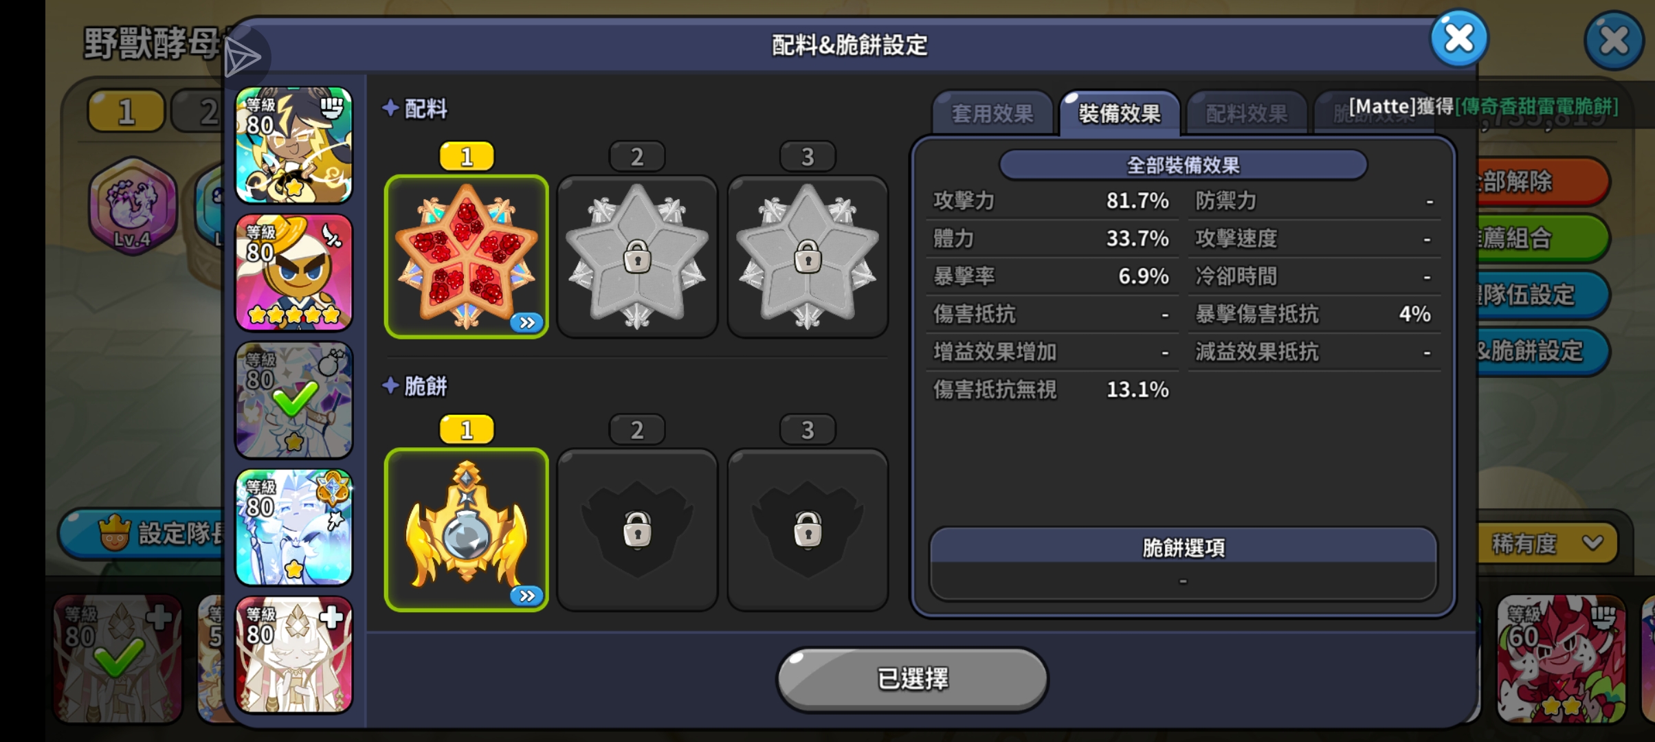Screen dimensions: 1655x742
Task: Tap the locked topping preset 2 slot
Action: (637, 256)
